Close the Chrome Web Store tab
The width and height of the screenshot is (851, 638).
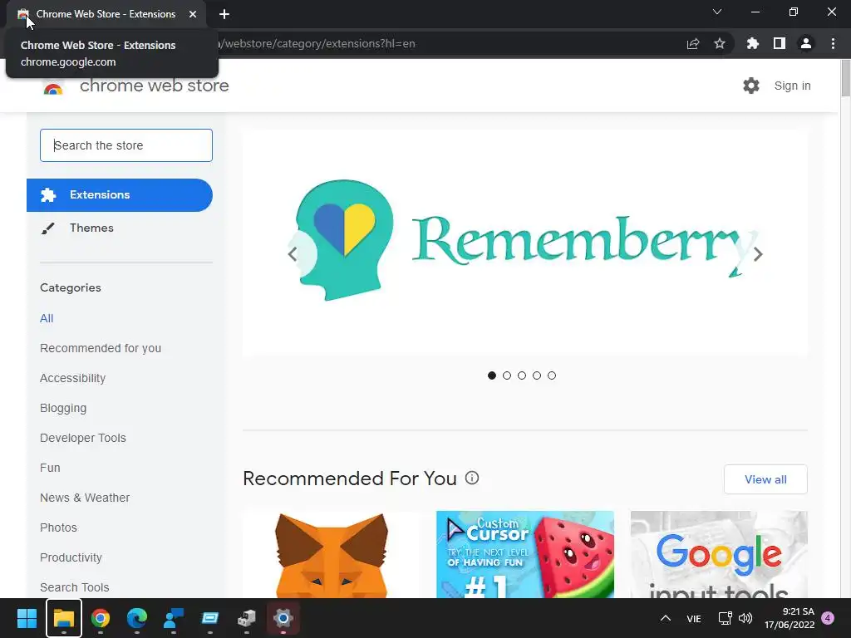[193, 14]
